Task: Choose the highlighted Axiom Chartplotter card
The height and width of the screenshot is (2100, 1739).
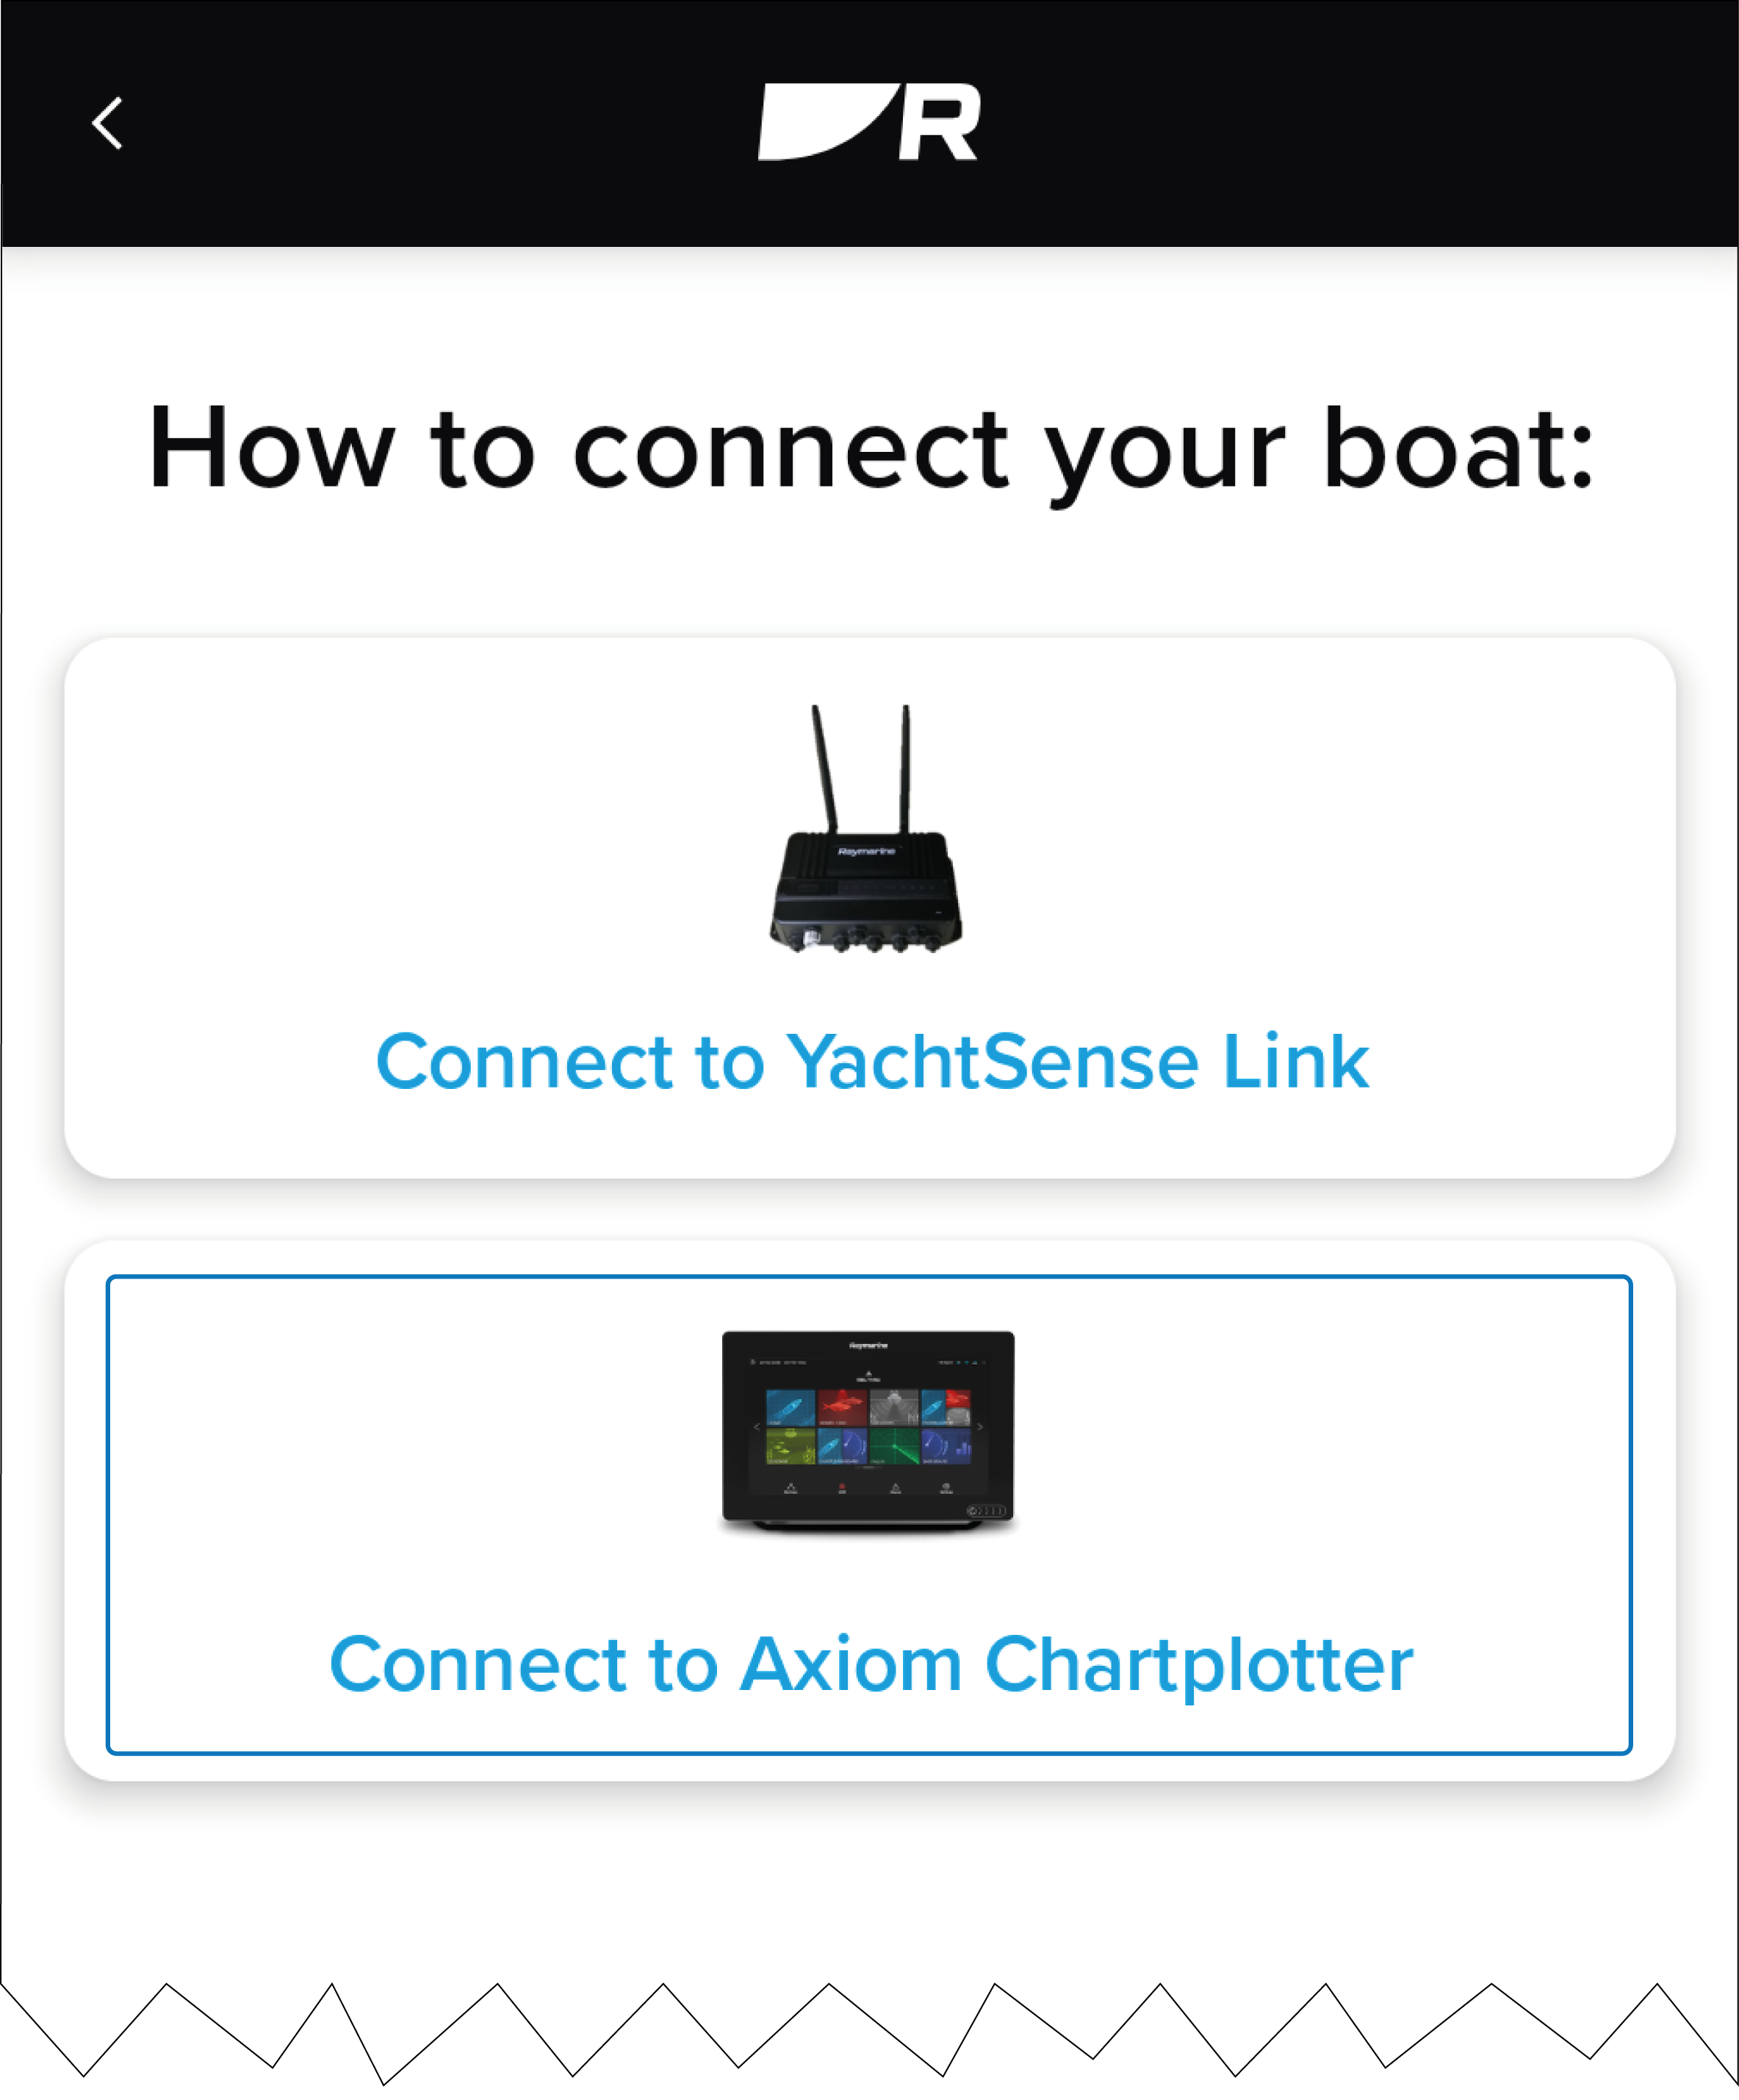Action: point(869,1514)
